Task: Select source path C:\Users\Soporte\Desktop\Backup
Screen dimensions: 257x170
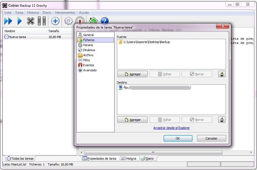Action: click(x=144, y=42)
